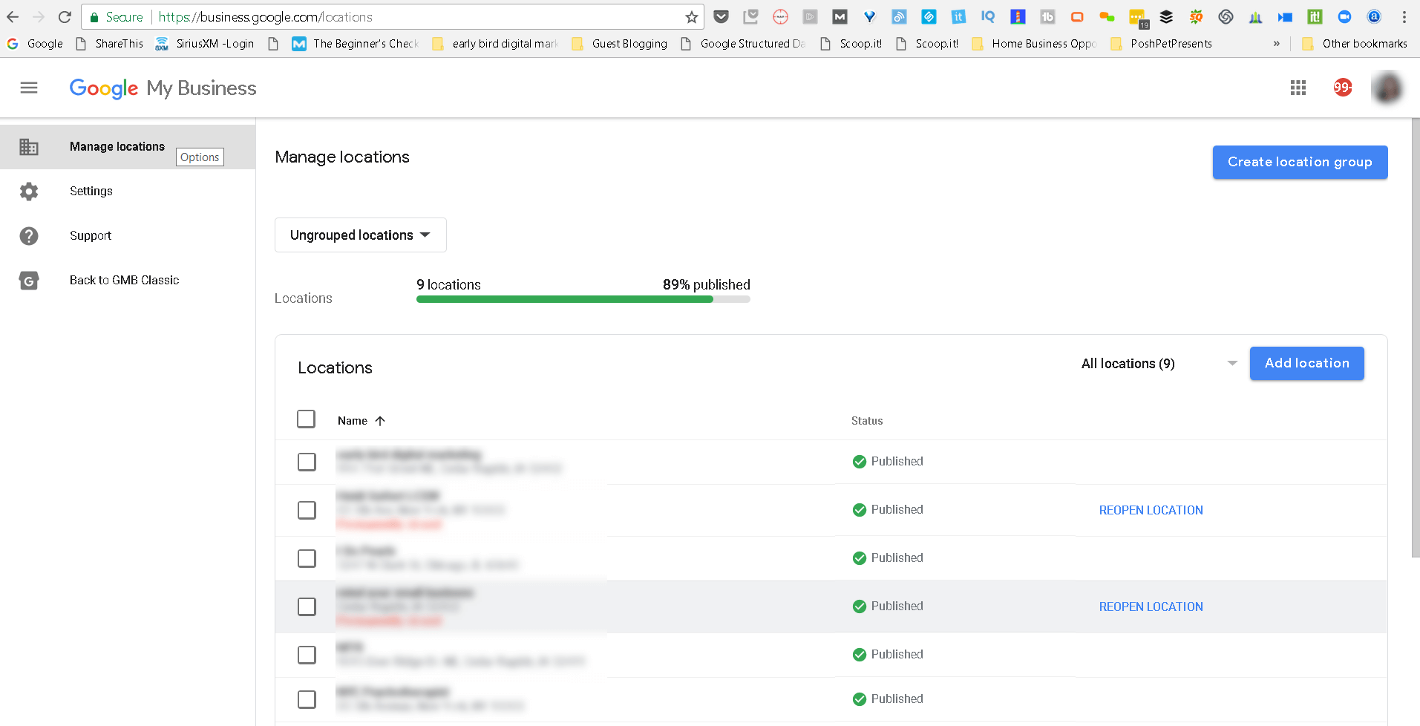The image size is (1420, 726).
Task: Click the Manage locations building icon
Action: [x=28, y=146]
